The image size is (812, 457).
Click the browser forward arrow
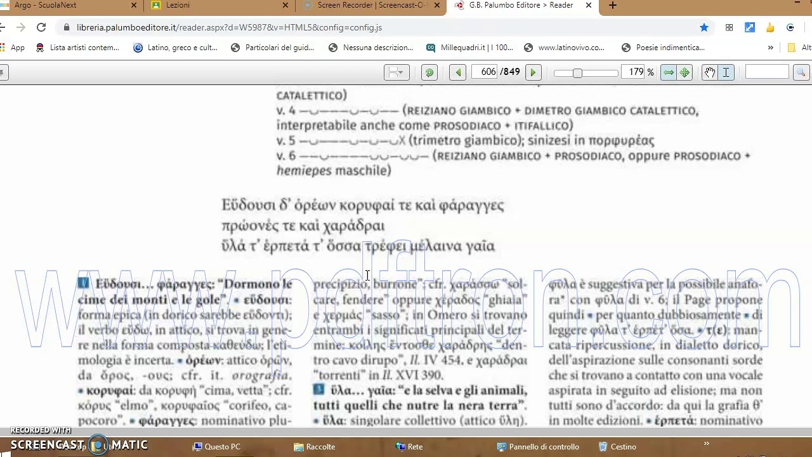click(x=20, y=27)
